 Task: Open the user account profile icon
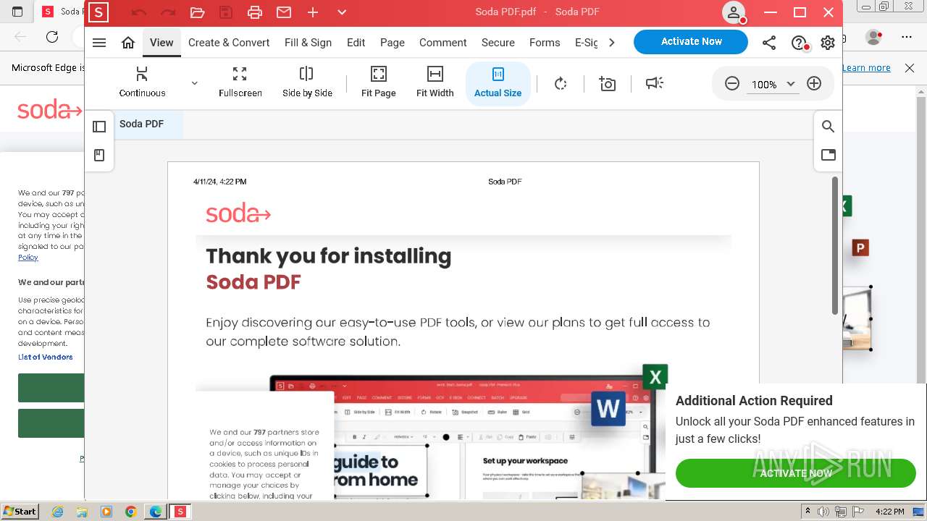[x=734, y=12]
